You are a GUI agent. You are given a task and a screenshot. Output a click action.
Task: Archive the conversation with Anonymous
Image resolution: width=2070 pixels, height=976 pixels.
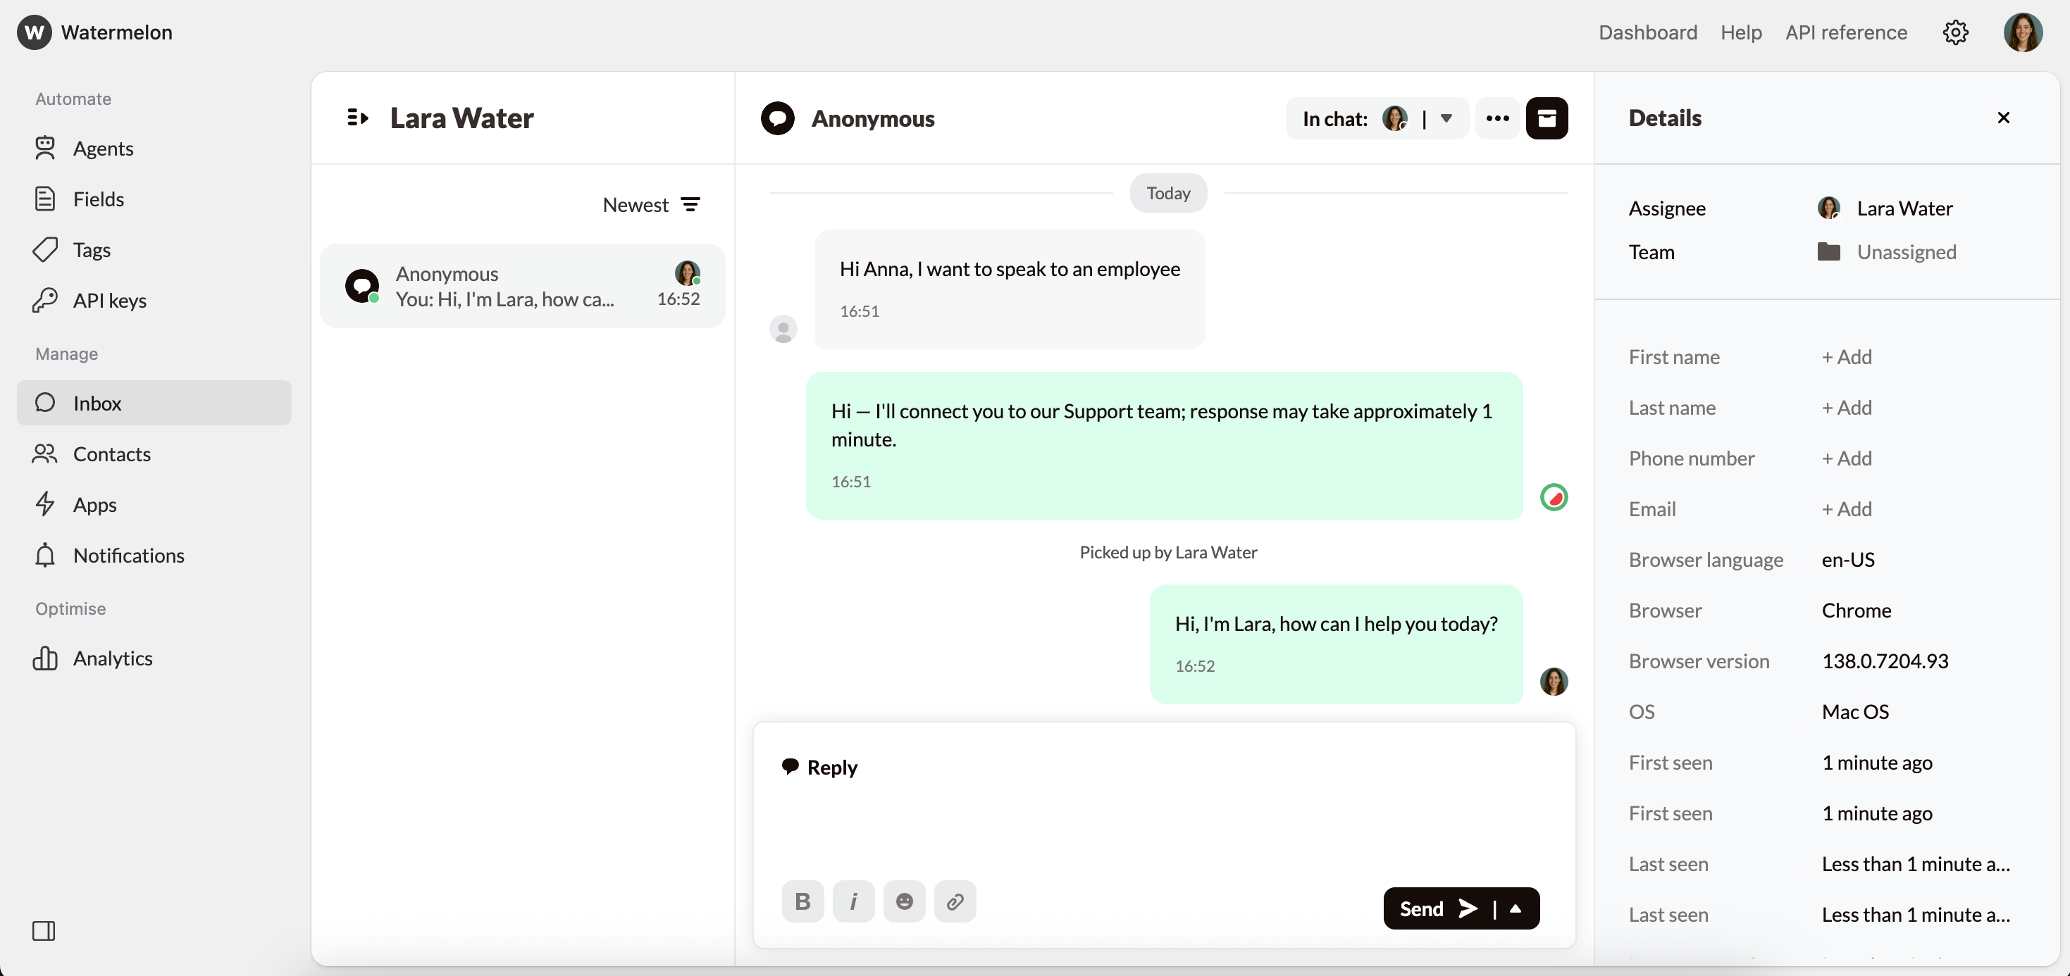[x=1546, y=118]
